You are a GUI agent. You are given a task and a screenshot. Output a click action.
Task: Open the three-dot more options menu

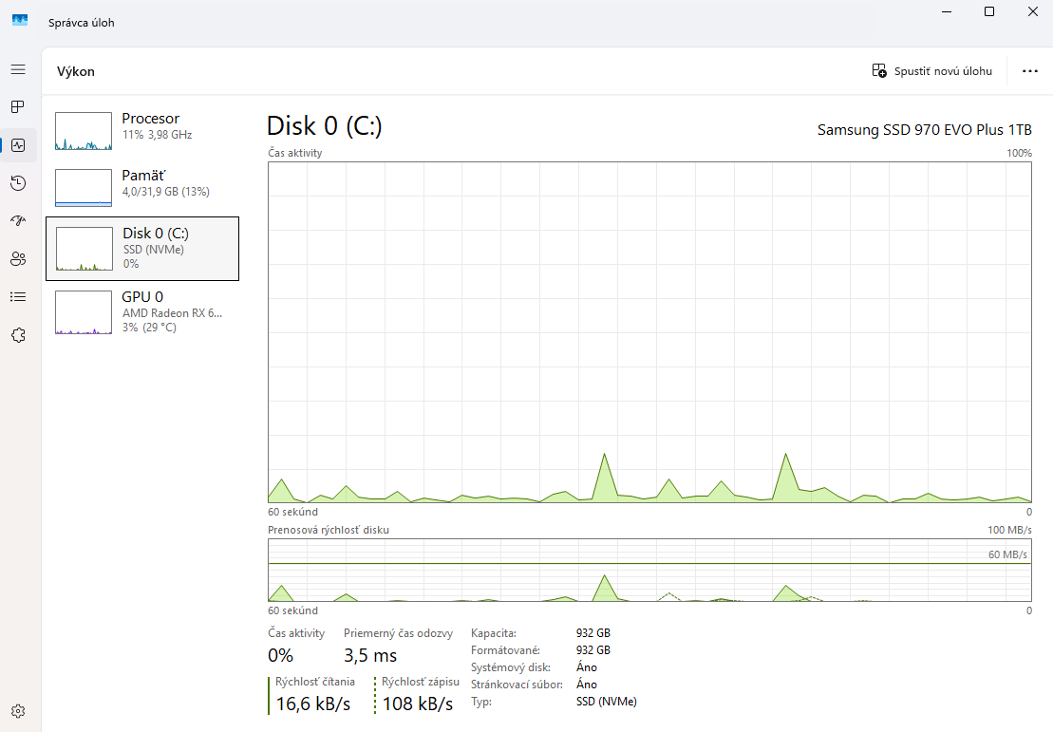[1030, 71]
